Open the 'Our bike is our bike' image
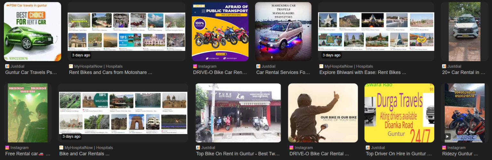492x160 pixels. click(x=323, y=113)
